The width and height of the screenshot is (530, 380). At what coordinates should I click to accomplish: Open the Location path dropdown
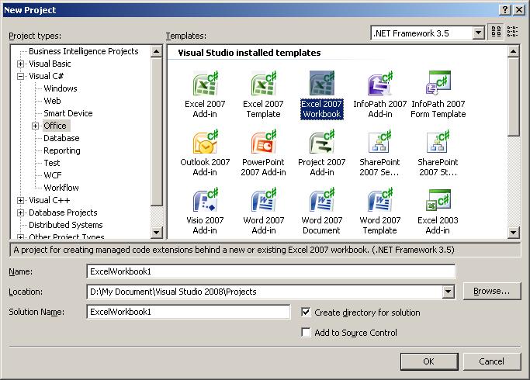[x=449, y=292]
